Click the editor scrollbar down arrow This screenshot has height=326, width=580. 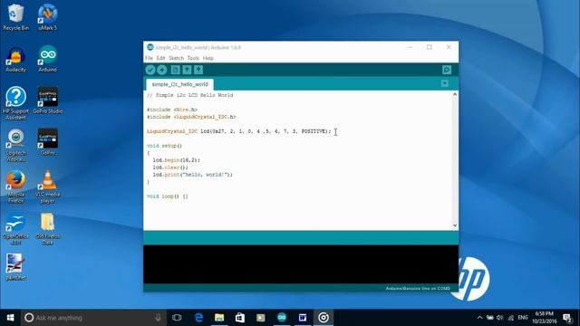tap(455, 225)
